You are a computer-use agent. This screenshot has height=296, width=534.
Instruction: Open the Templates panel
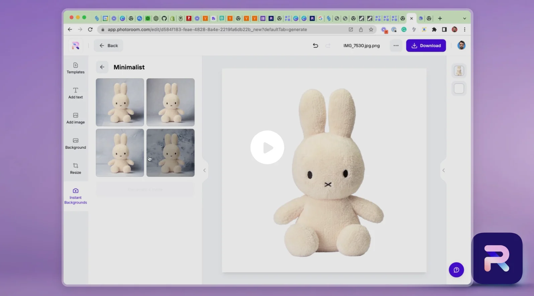coord(76,68)
